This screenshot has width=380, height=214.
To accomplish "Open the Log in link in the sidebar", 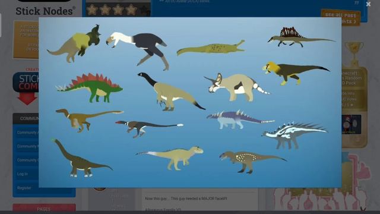I will coord(23,174).
